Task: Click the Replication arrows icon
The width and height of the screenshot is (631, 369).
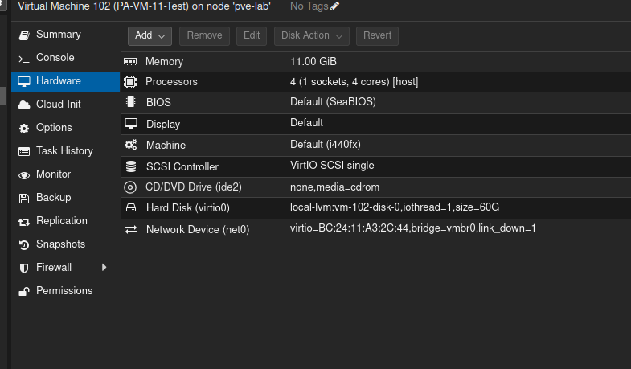Action: click(24, 222)
